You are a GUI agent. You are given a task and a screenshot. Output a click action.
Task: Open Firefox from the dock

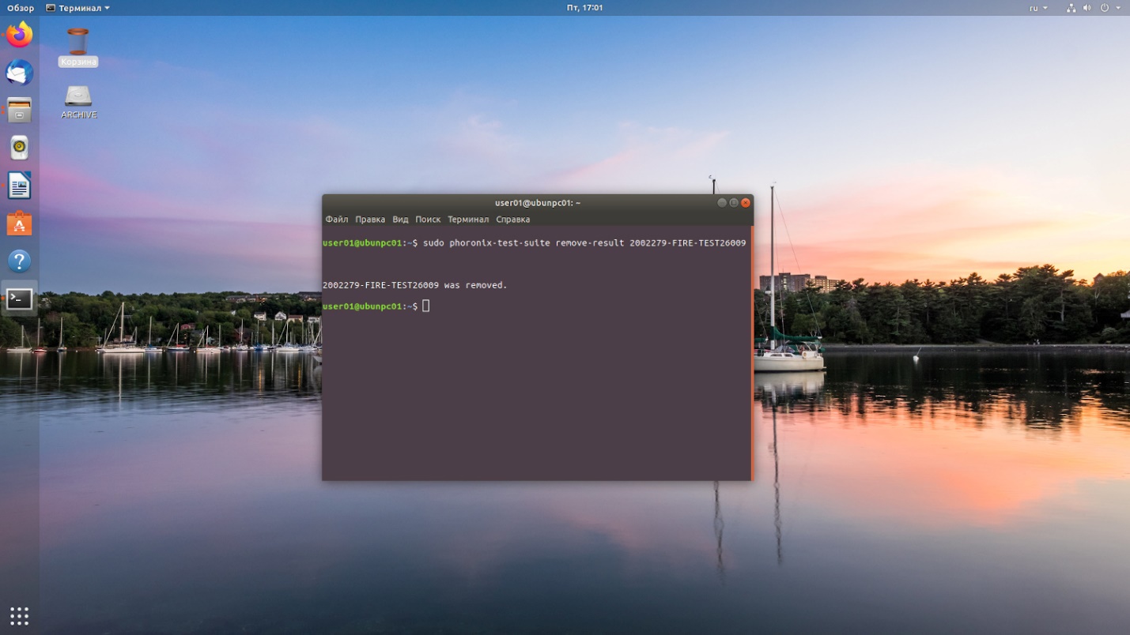pos(19,35)
